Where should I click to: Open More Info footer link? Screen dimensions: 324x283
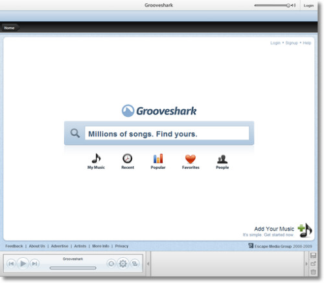pyautogui.click(x=100, y=246)
